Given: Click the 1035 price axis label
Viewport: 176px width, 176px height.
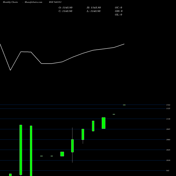Looking at the screenshot, I should point(168,150).
